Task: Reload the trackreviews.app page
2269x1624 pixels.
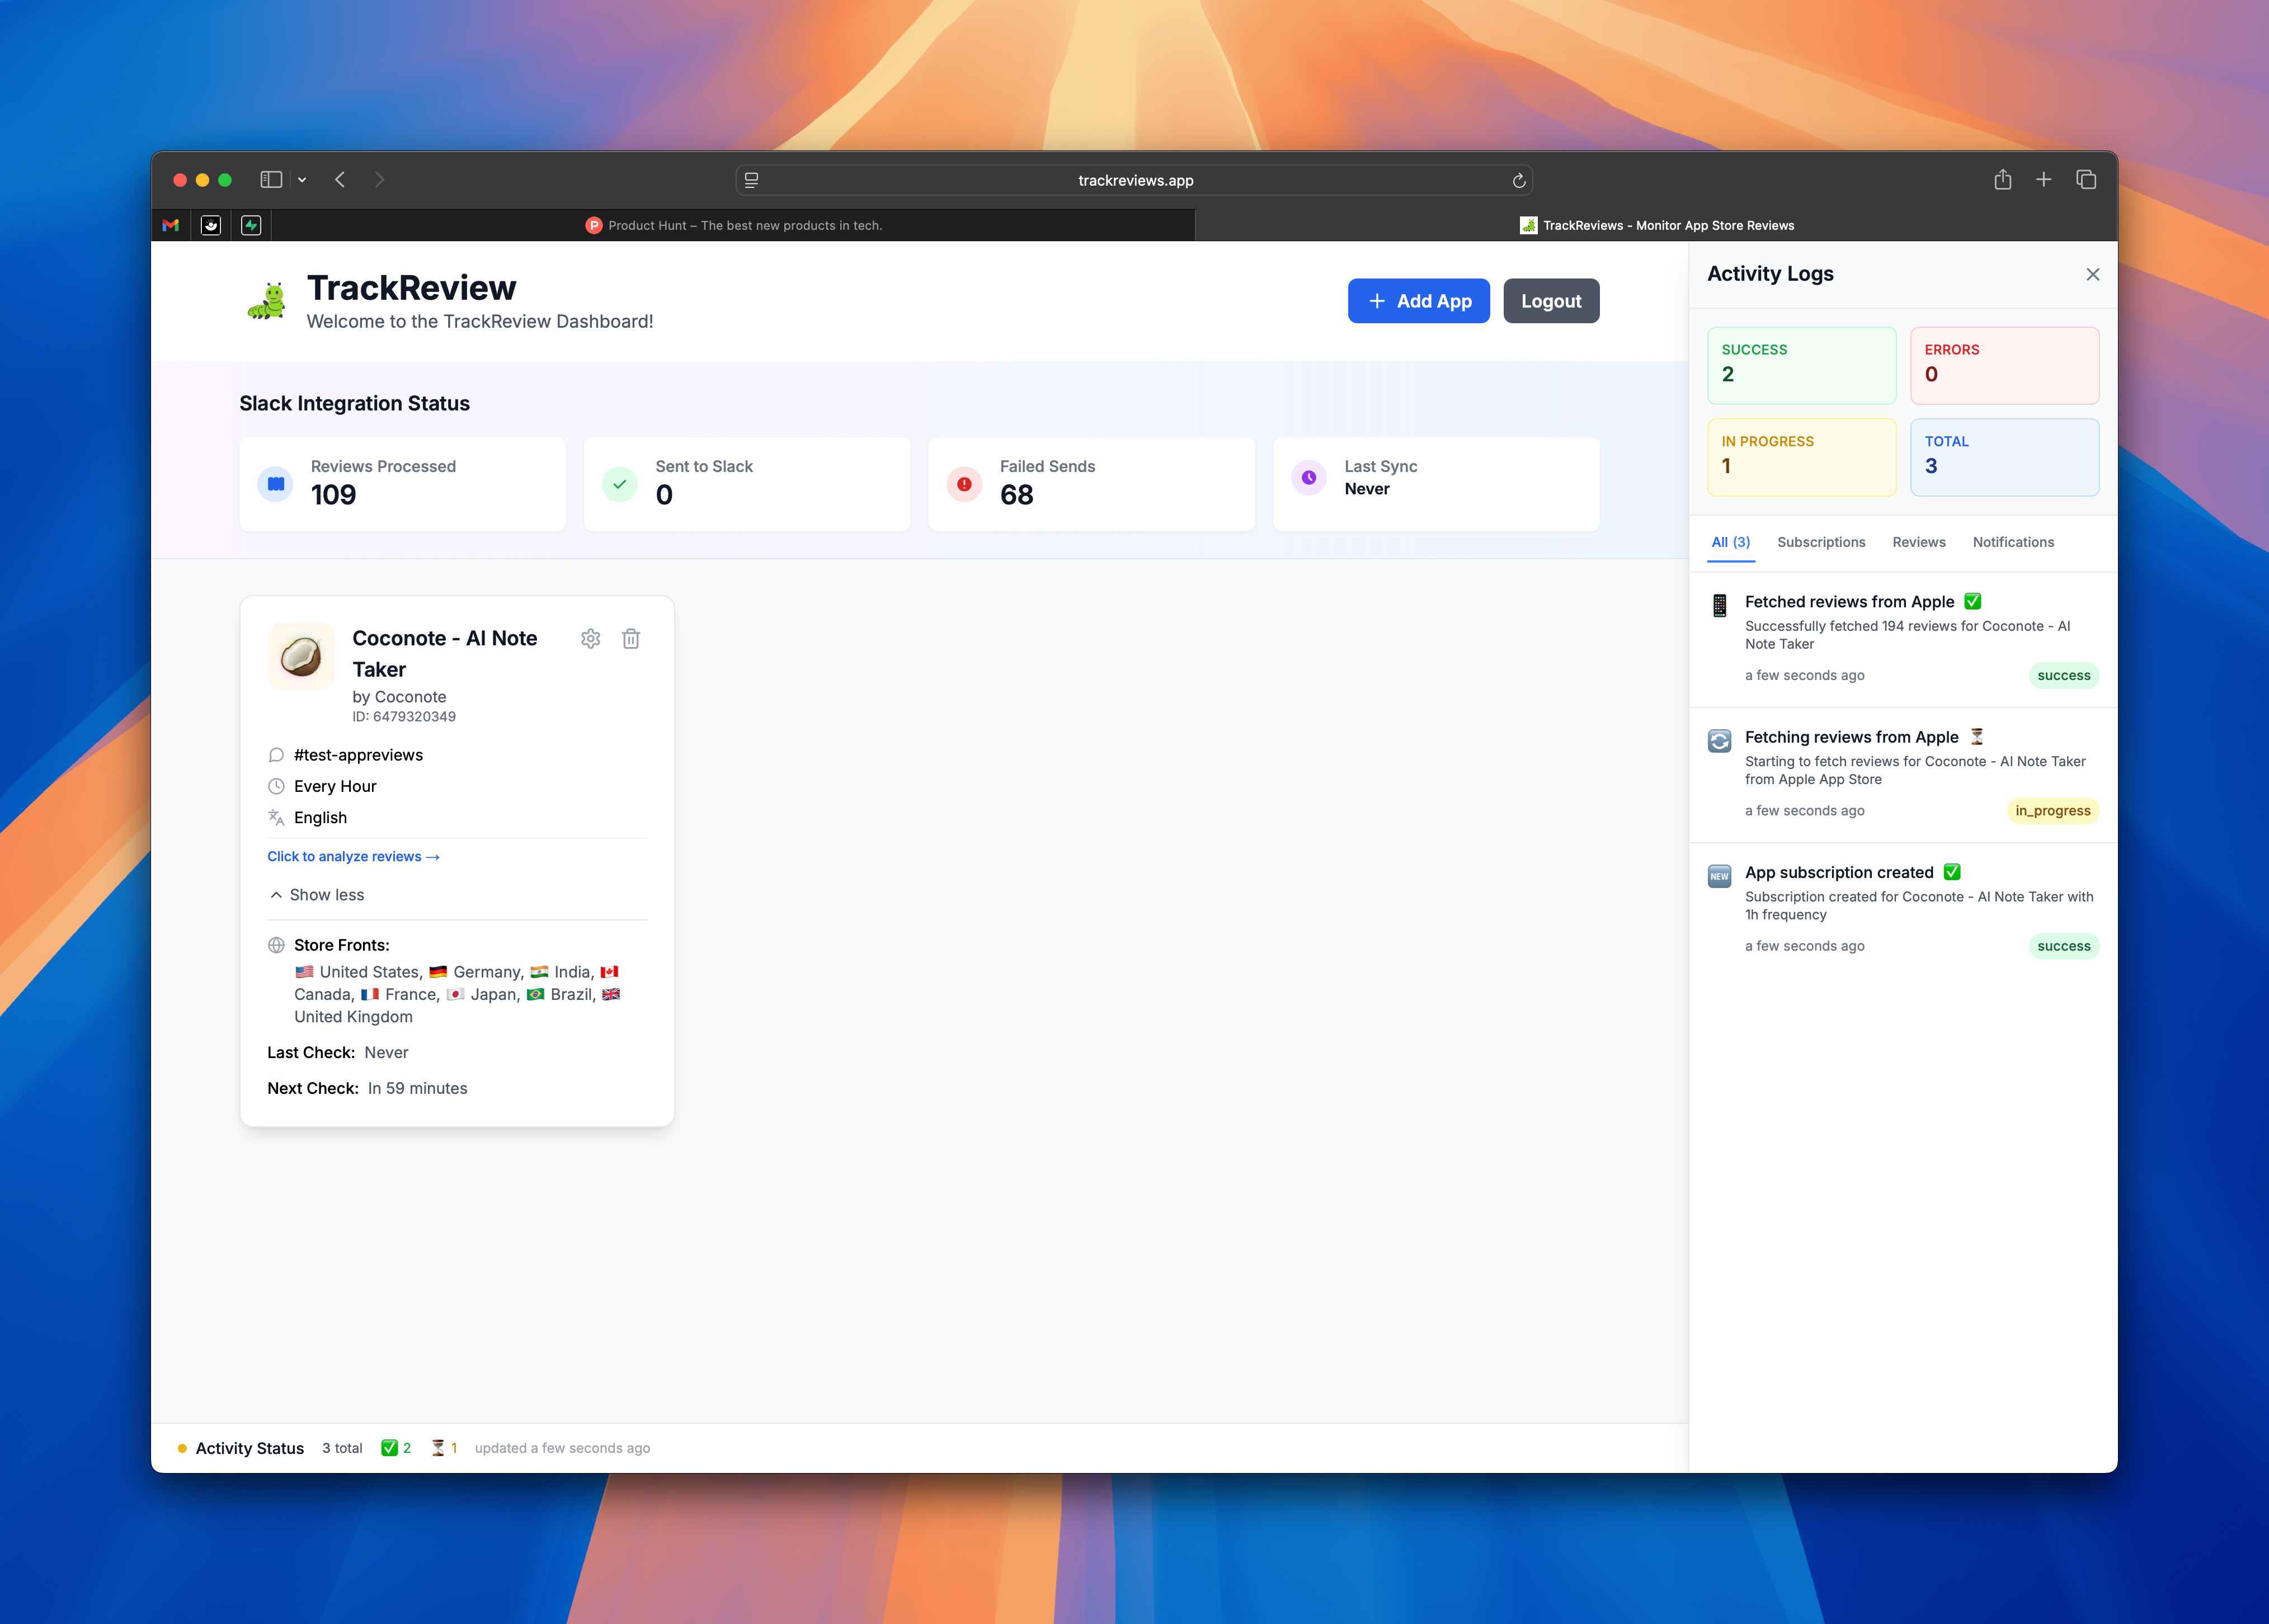Action: 1519,180
